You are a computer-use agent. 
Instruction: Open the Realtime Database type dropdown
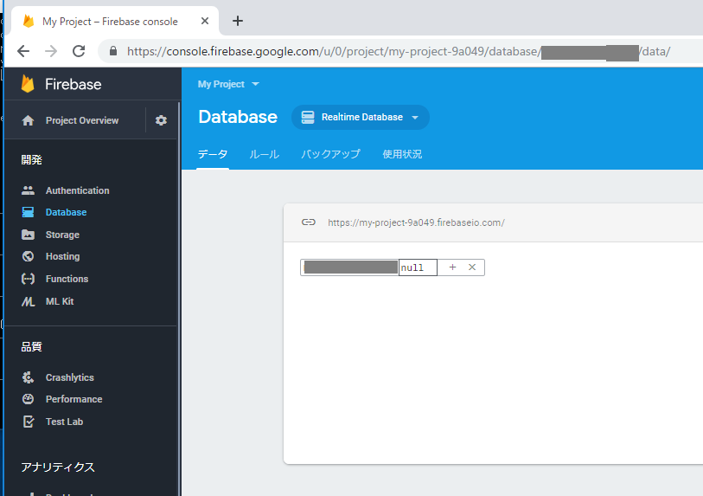point(361,117)
